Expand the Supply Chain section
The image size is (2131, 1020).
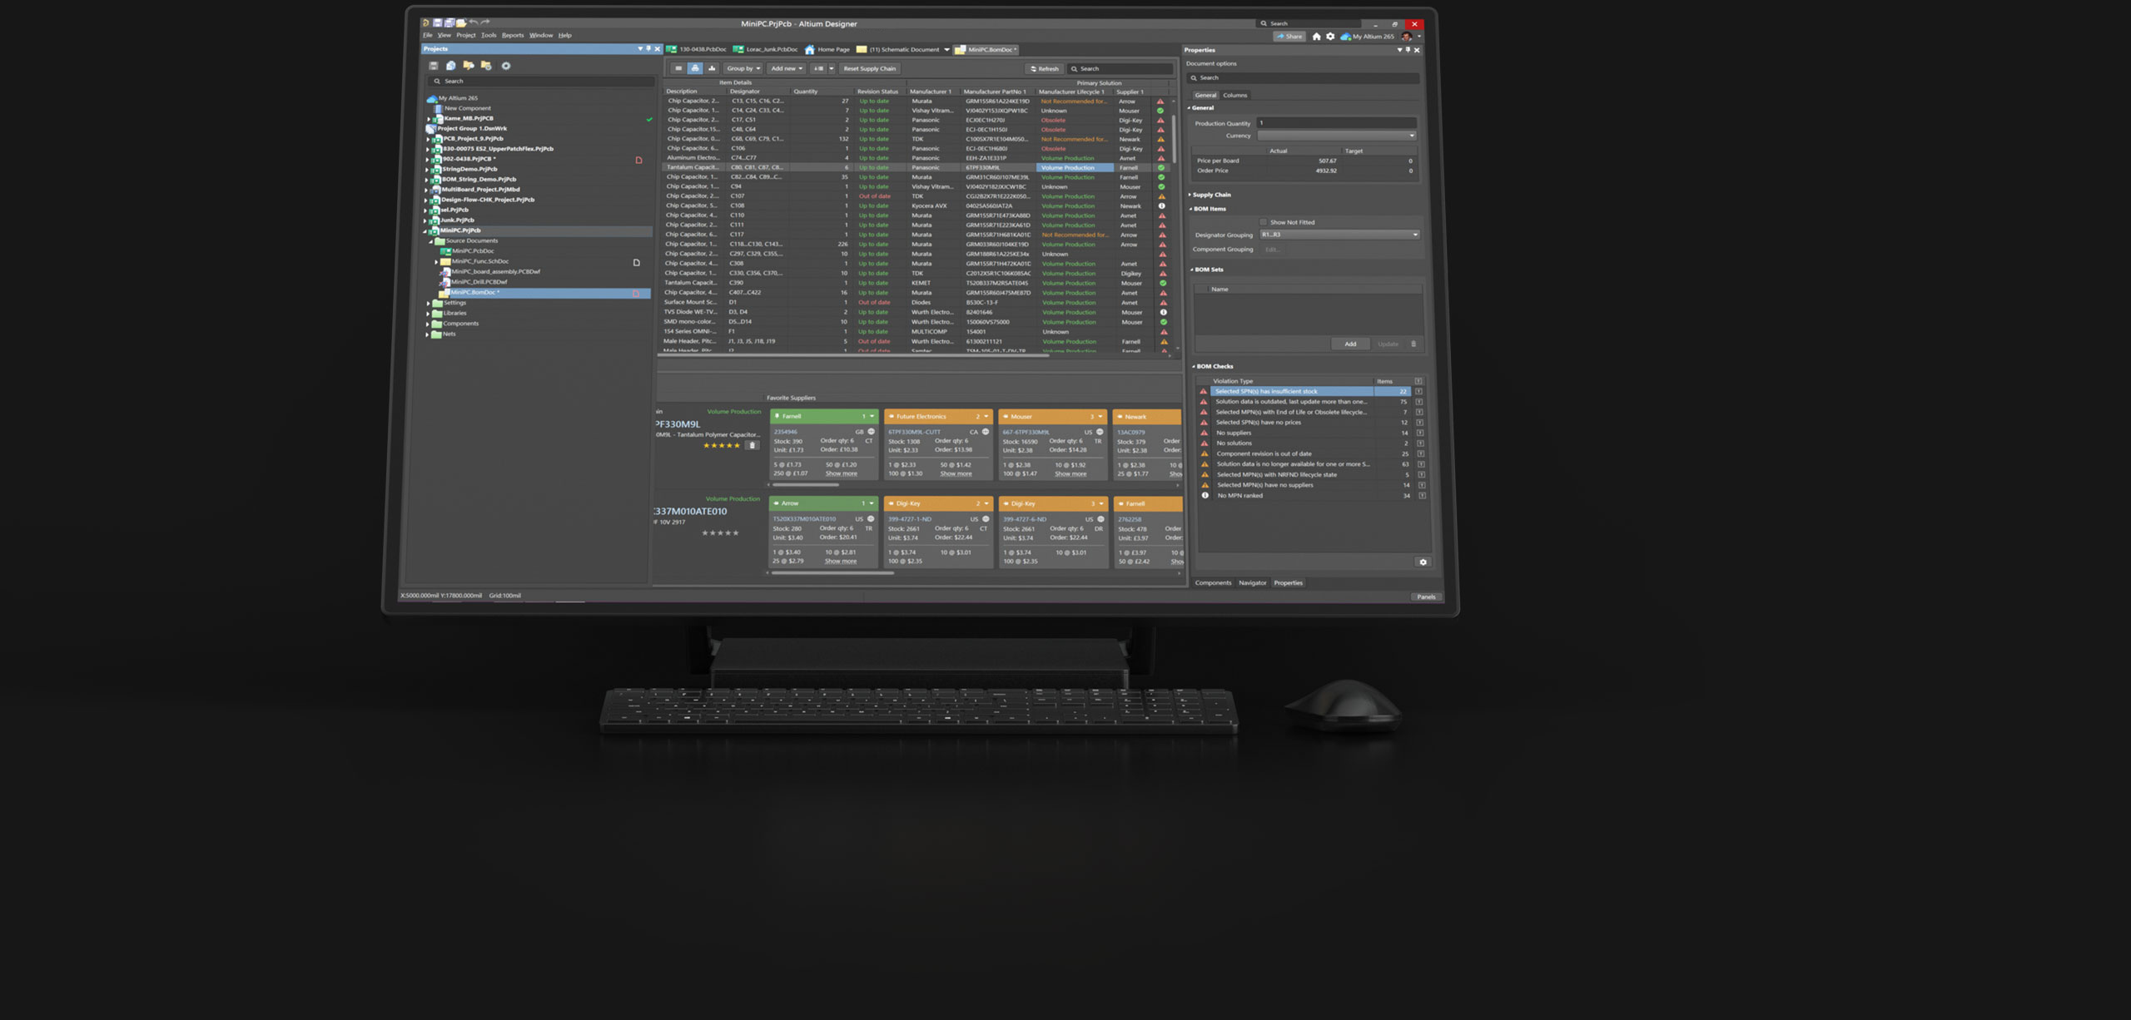coord(1210,195)
